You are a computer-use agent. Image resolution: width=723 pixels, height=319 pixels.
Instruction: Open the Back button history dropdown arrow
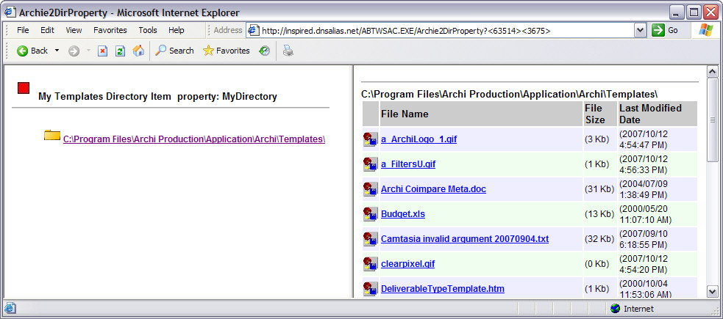click(x=55, y=51)
